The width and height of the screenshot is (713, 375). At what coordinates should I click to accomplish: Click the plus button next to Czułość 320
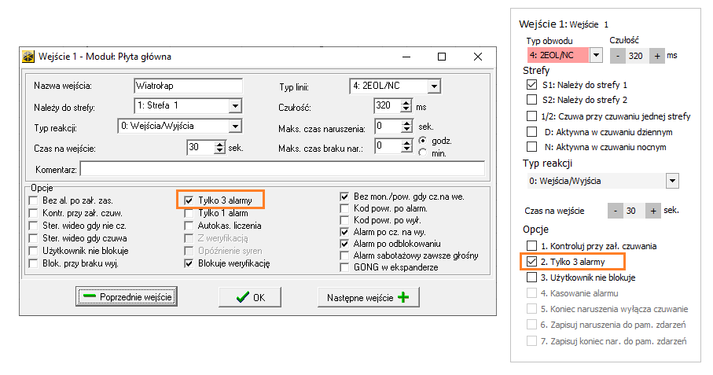(x=659, y=56)
